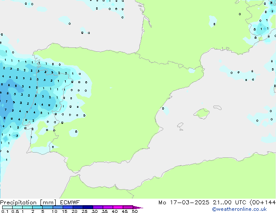The height and width of the screenshot is (213, 276).
Task: Select the legend swatch between 0.5 and 1
Action: pos(17,207)
